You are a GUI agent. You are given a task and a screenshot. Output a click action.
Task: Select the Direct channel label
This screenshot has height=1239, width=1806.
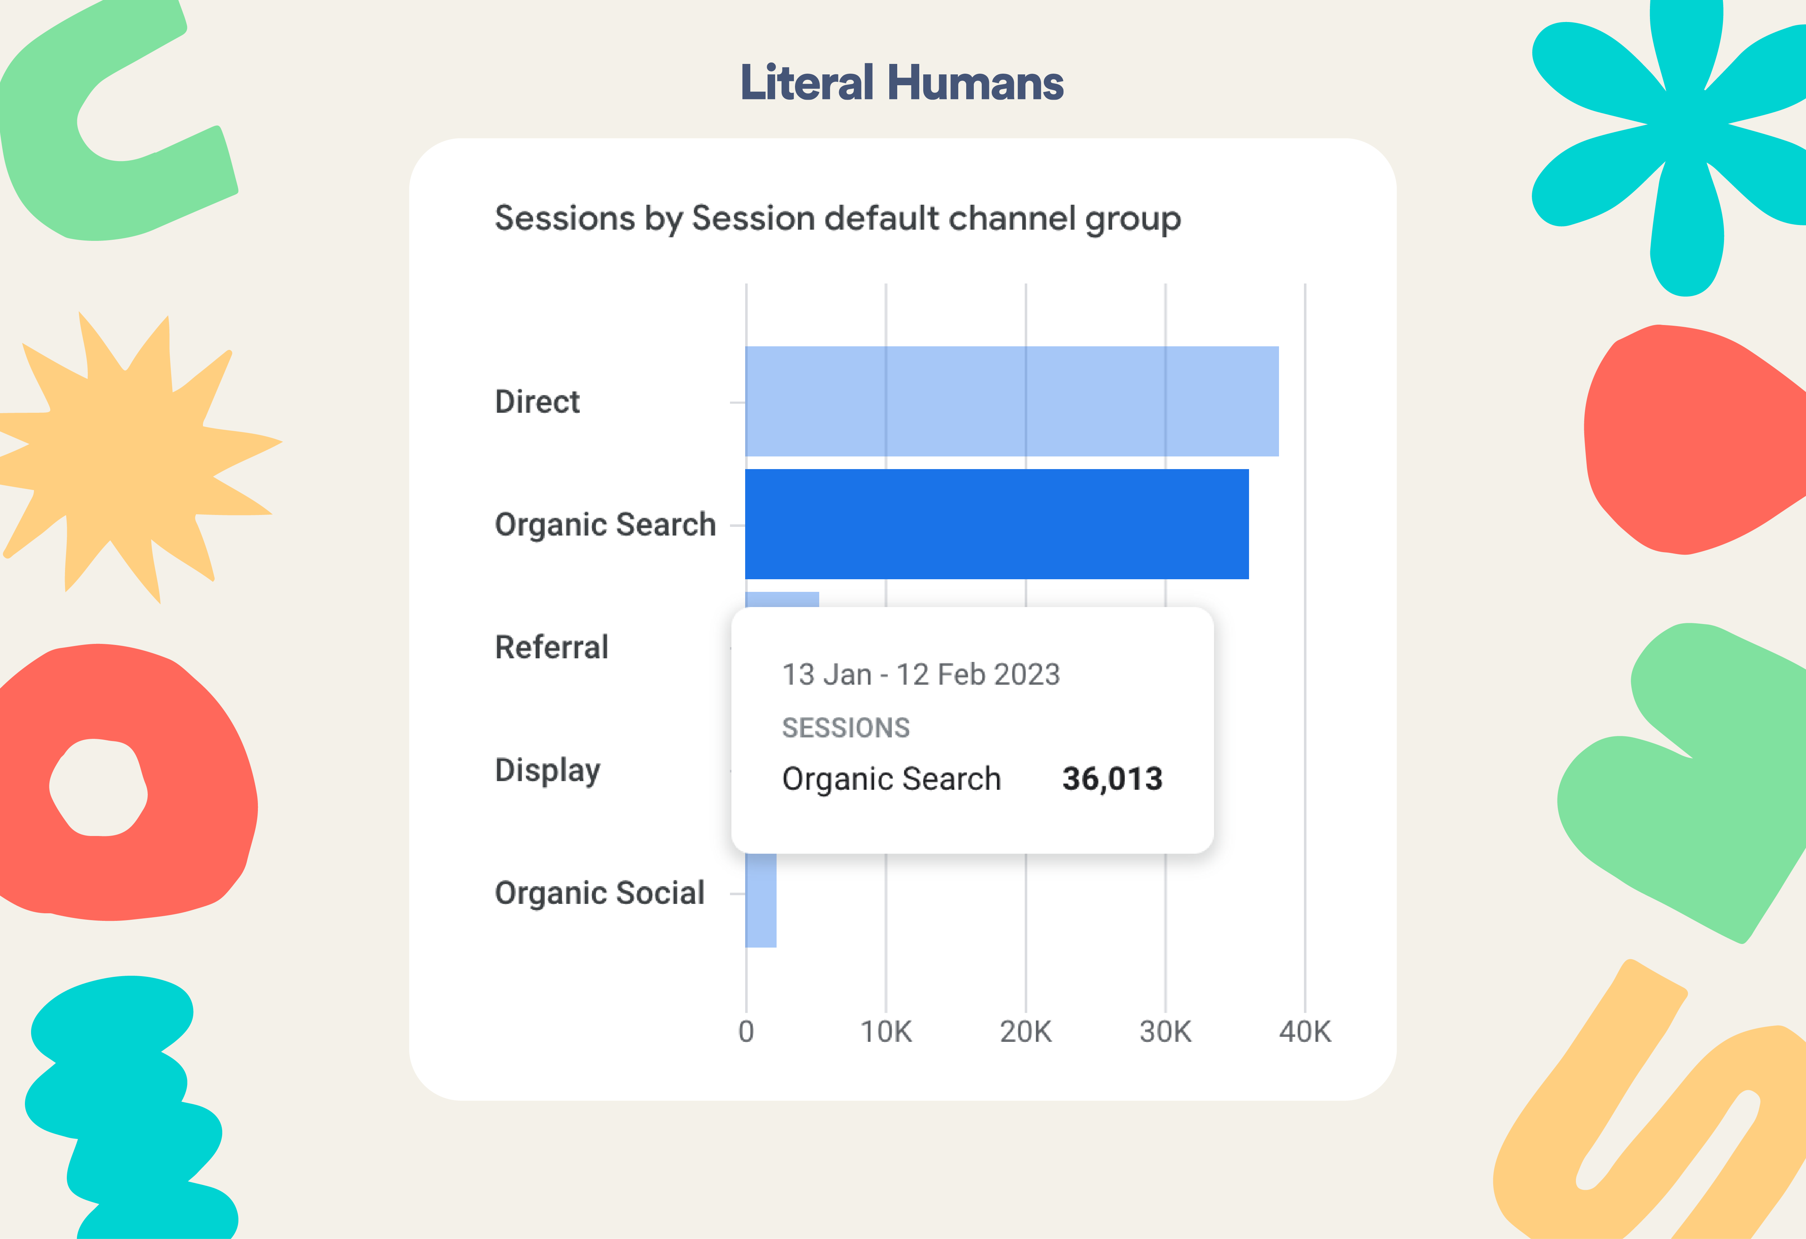tap(537, 402)
